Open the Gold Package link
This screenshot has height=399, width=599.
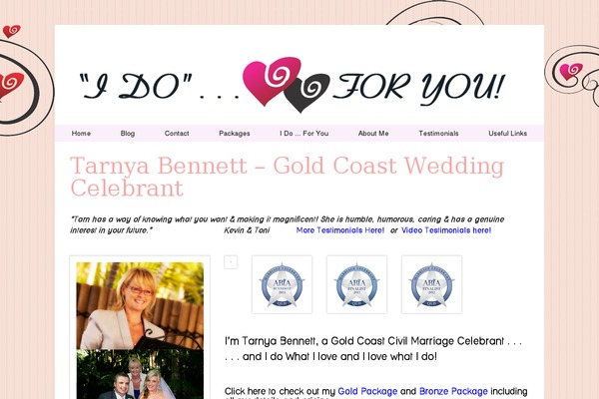coord(367,391)
